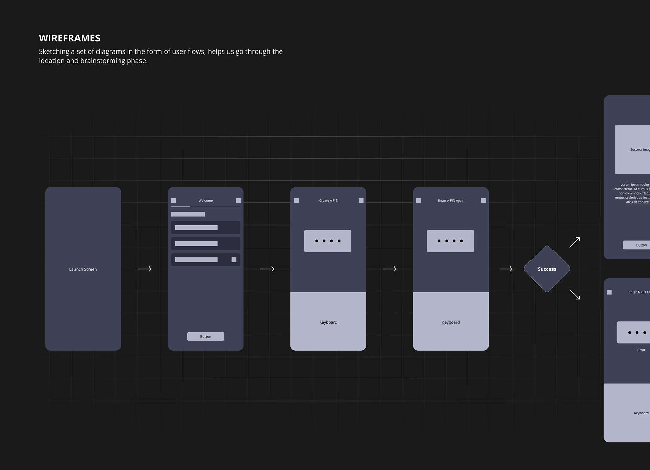Screen dimensions: 650x470
Task: Click diagonal up arrow beside Success diamond
Action: click(x=575, y=242)
